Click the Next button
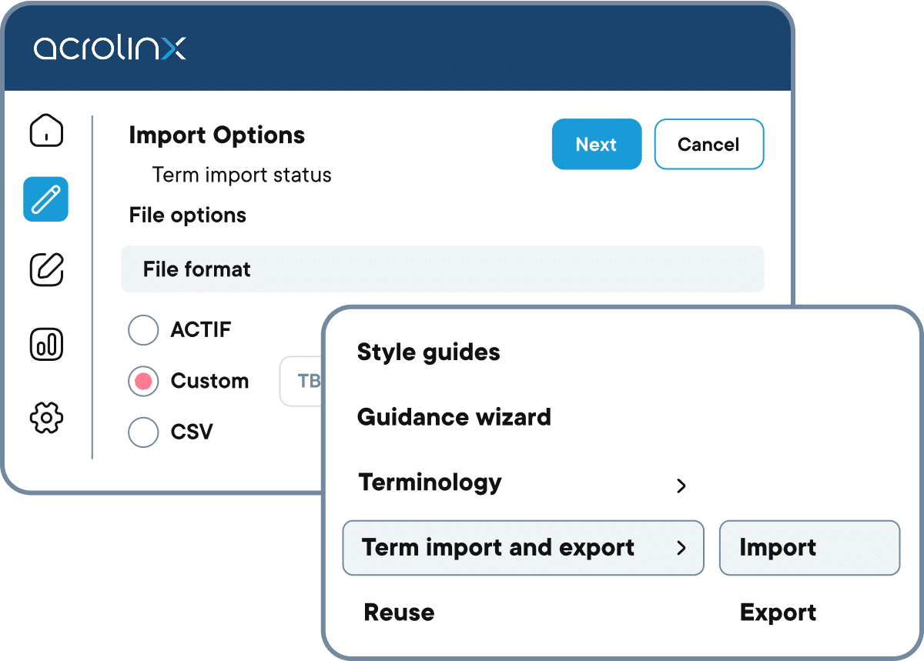The image size is (924, 661). click(x=597, y=144)
